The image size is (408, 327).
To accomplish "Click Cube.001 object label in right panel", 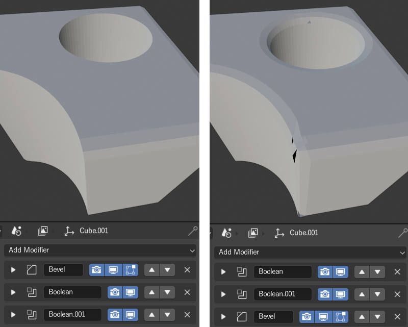I will coord(304,233).
